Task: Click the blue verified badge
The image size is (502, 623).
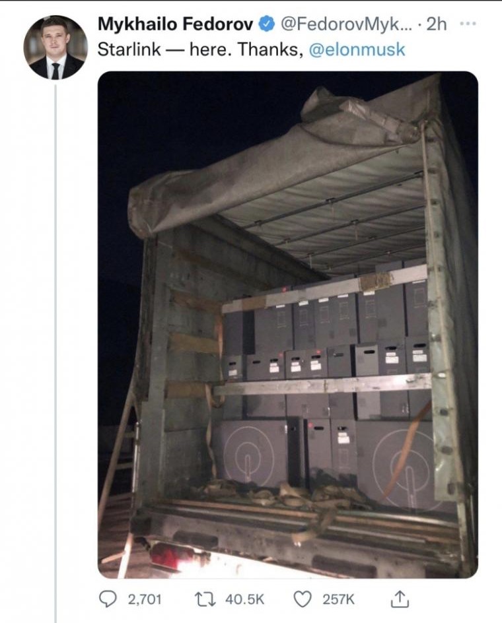Action: pos(267,24)
